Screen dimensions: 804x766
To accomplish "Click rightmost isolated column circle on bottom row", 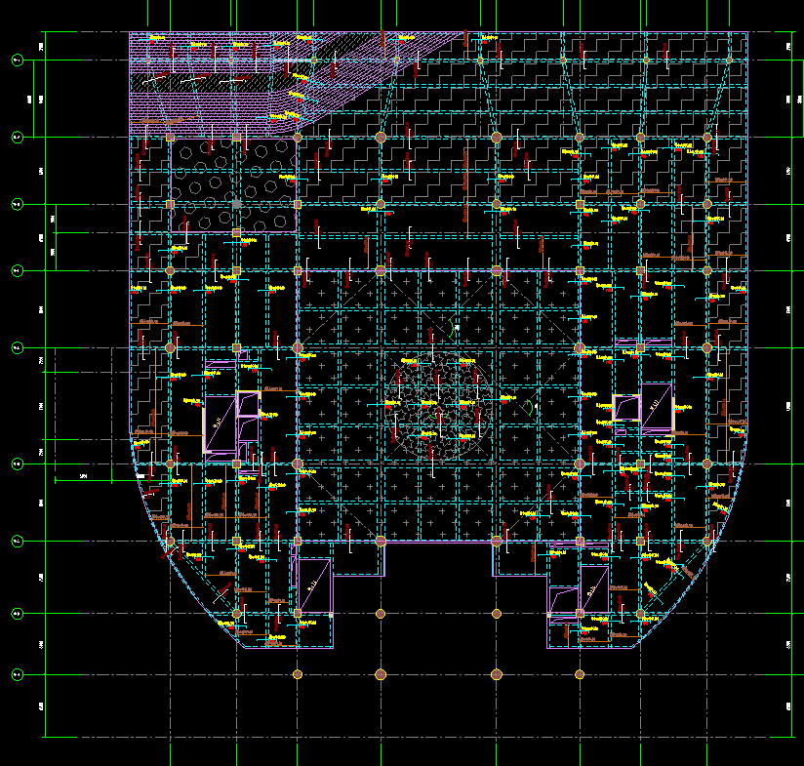I will coord(580,674).
